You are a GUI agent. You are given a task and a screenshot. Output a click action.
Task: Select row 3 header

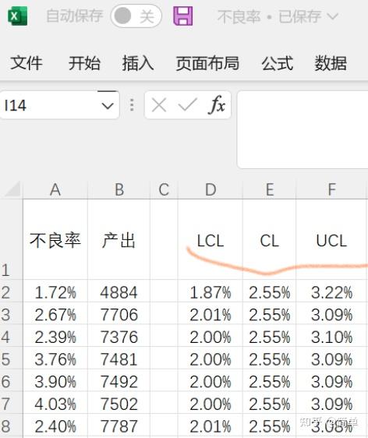click(12, 313)
